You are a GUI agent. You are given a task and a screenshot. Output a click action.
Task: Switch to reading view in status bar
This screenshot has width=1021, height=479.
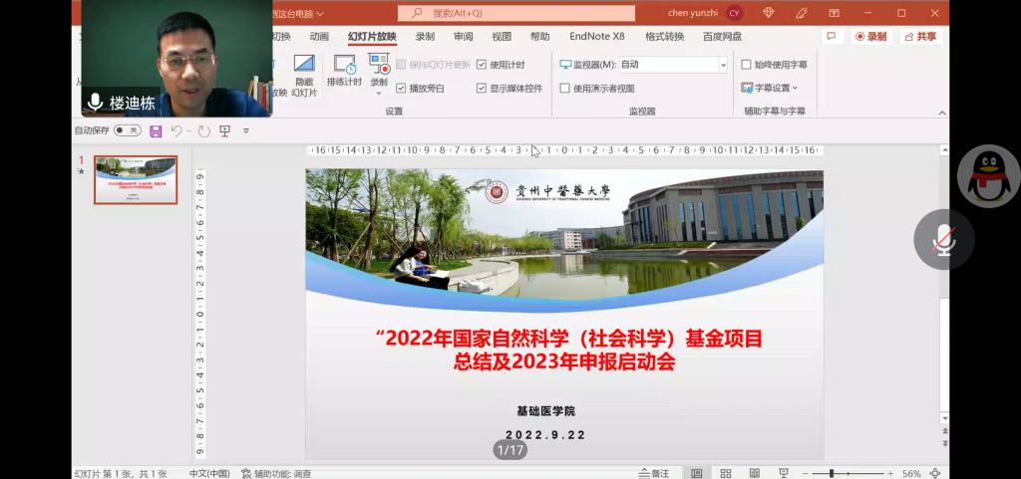point(755,473)
